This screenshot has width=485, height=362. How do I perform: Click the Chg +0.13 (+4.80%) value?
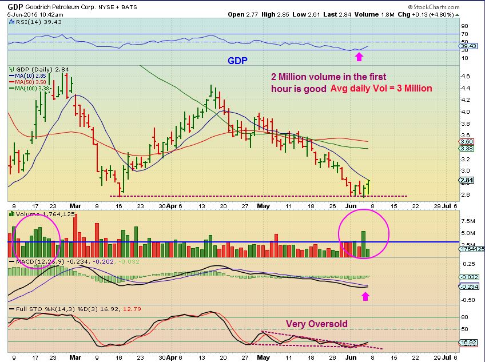tap(426, 14)
